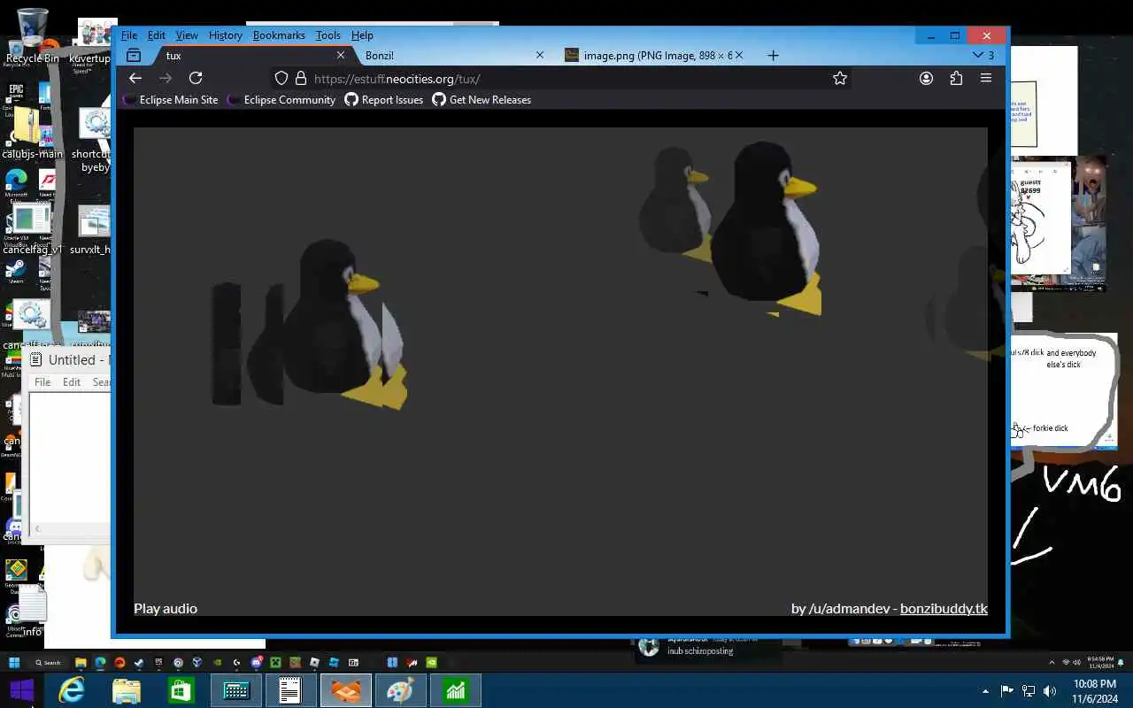
Task: Click Notepad's horizontal scrollbar left arrow
Action: 36,528
